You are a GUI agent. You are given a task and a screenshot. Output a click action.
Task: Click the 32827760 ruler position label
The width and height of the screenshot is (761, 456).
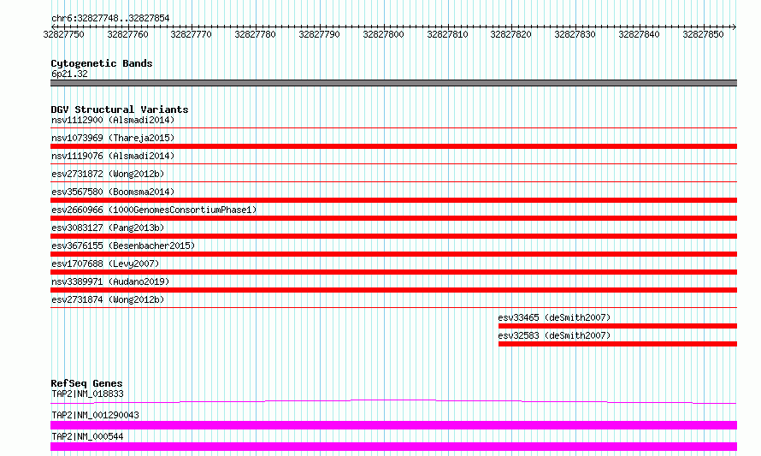(127, 34)
